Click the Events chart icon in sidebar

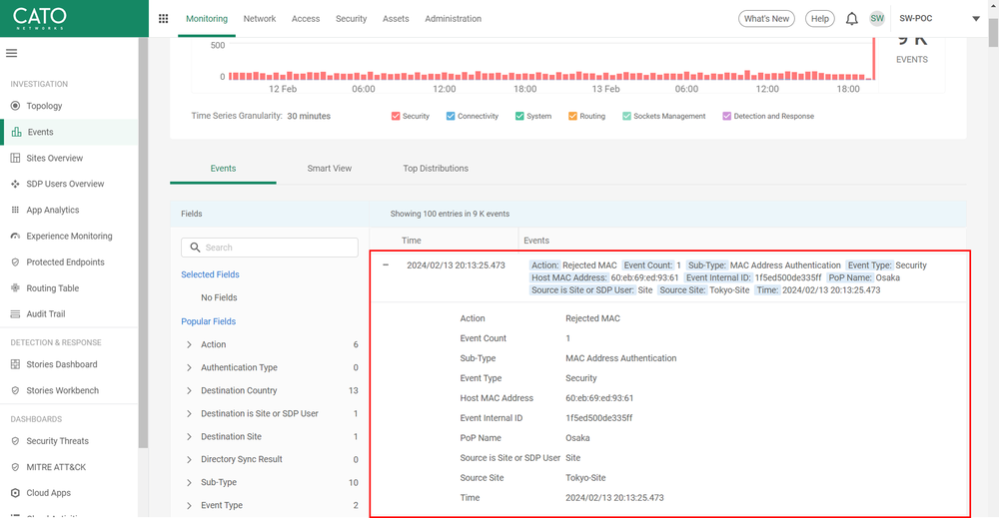point(17,132)
